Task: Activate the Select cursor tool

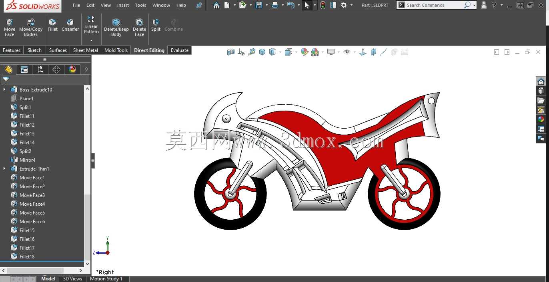Action: point(307,5)
